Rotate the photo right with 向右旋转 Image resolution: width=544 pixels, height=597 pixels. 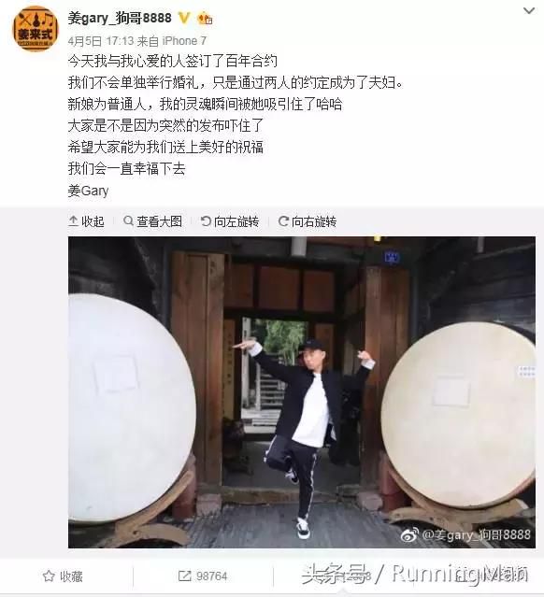308,221
